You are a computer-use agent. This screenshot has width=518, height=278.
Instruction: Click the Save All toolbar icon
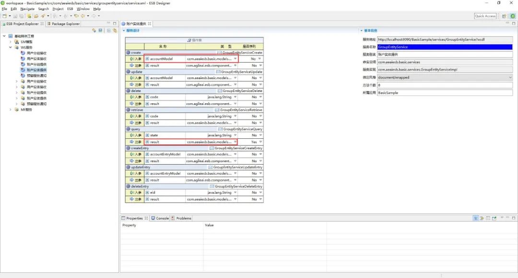click(22, 16)
